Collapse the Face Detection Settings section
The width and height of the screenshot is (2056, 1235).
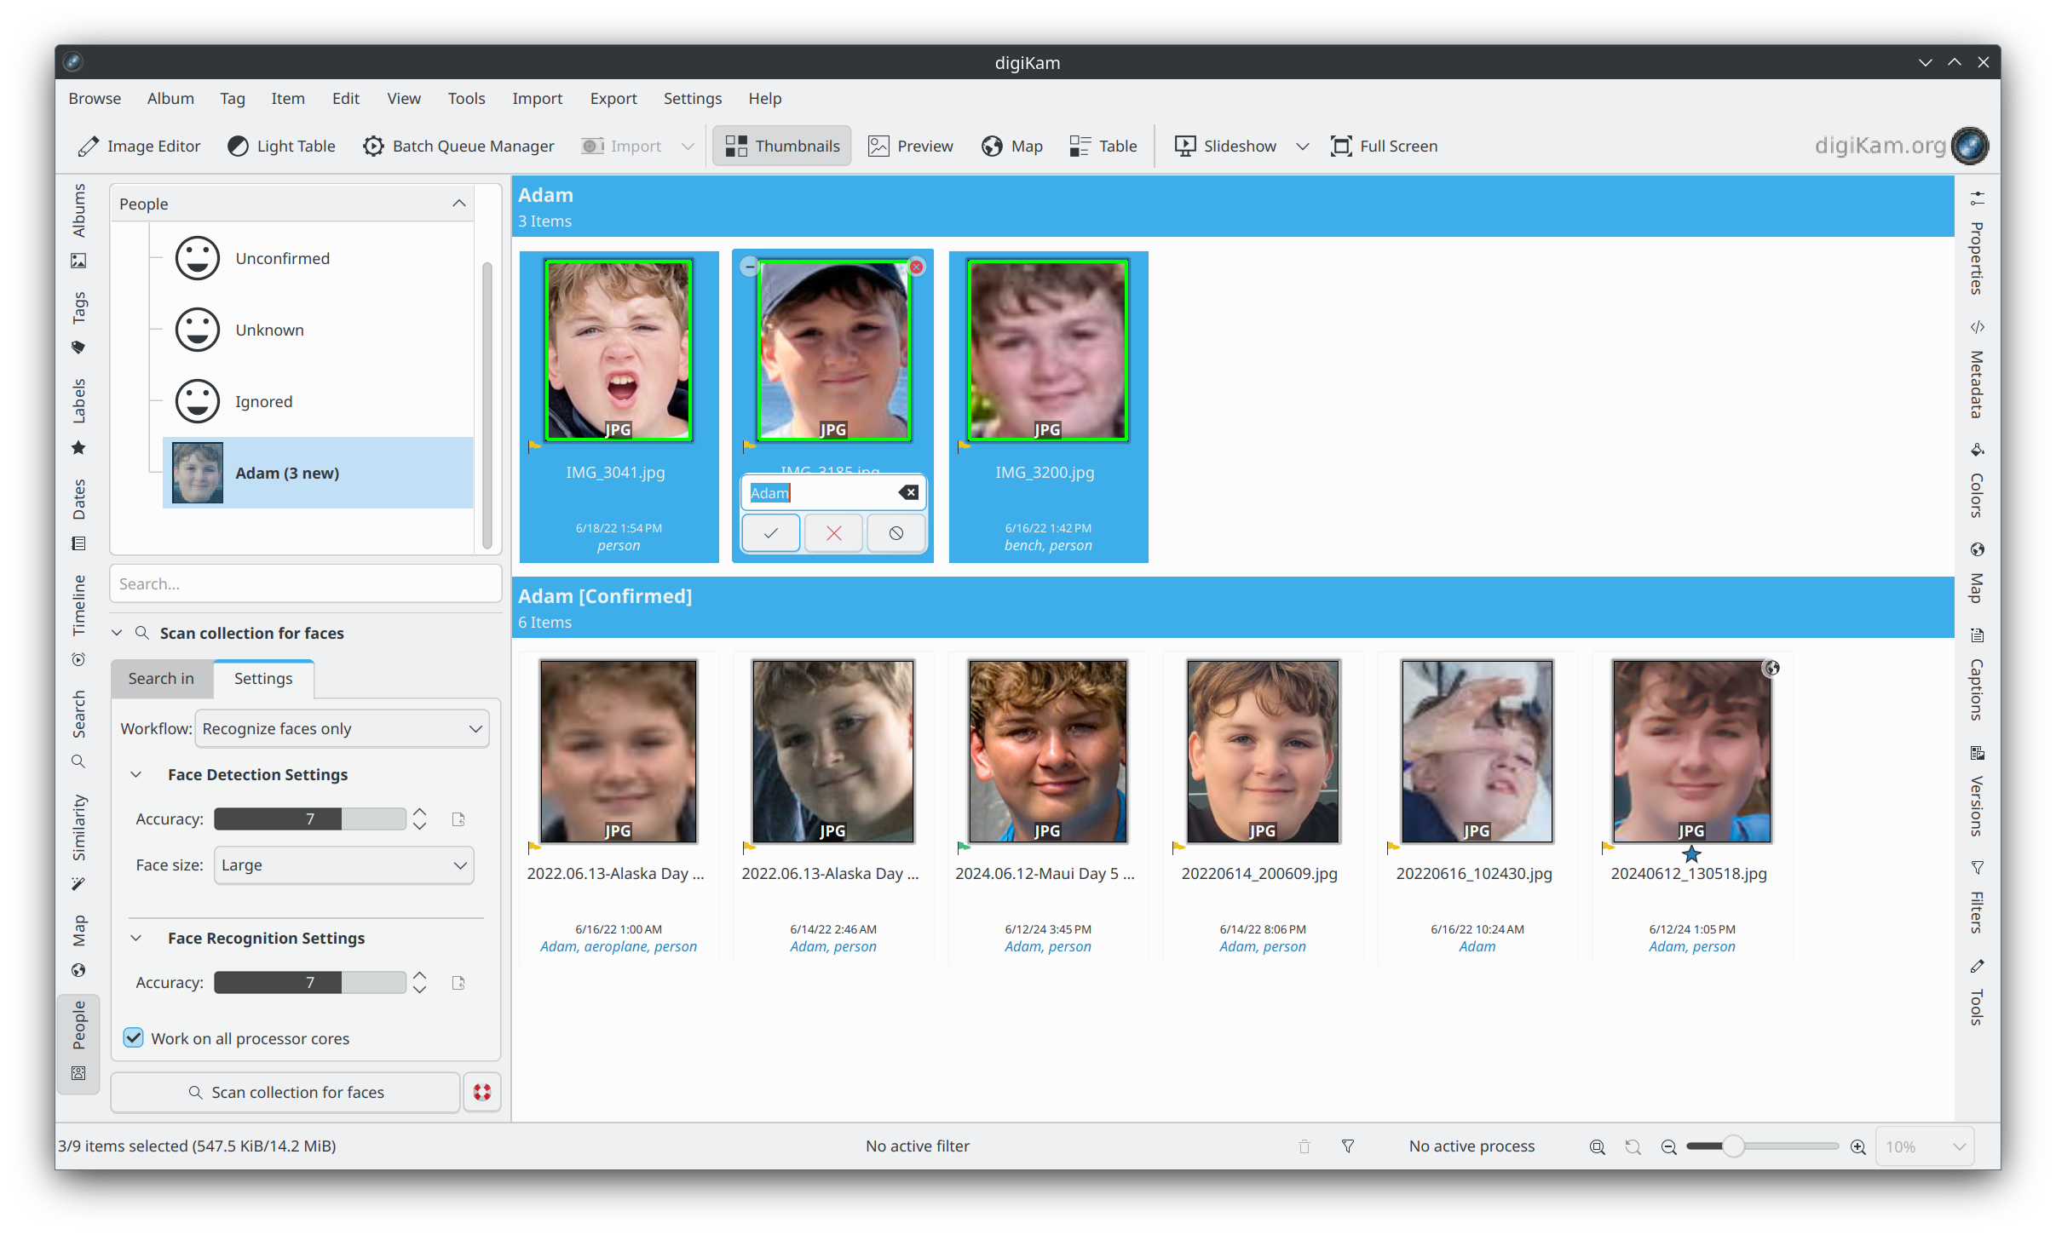[136, 774]
